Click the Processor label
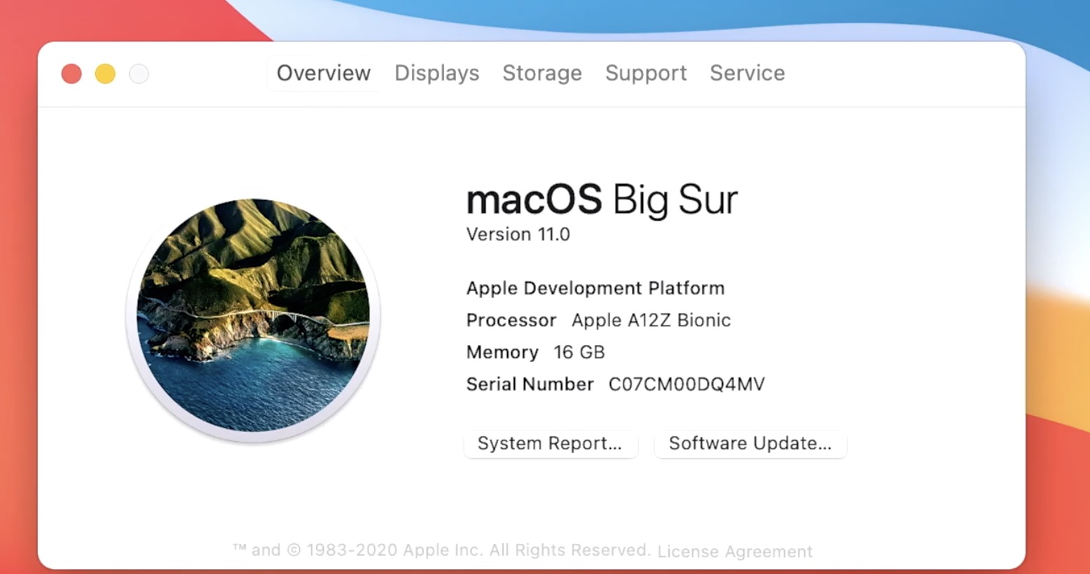 [511, 320]
